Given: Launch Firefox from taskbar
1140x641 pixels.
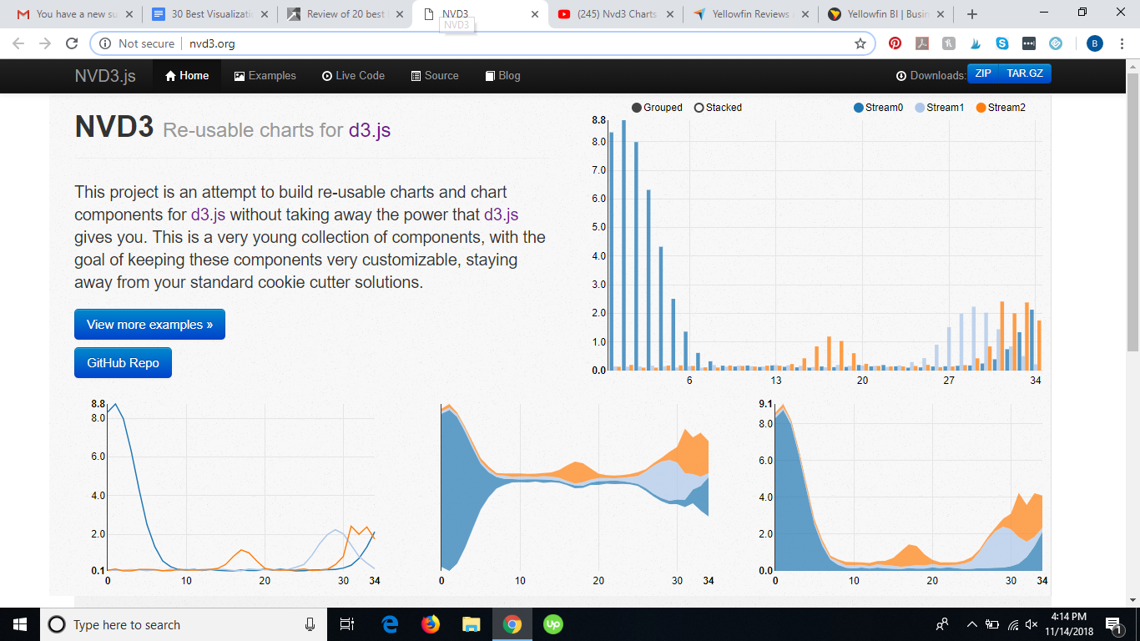Looking at the screenshot, I should 431,624.
